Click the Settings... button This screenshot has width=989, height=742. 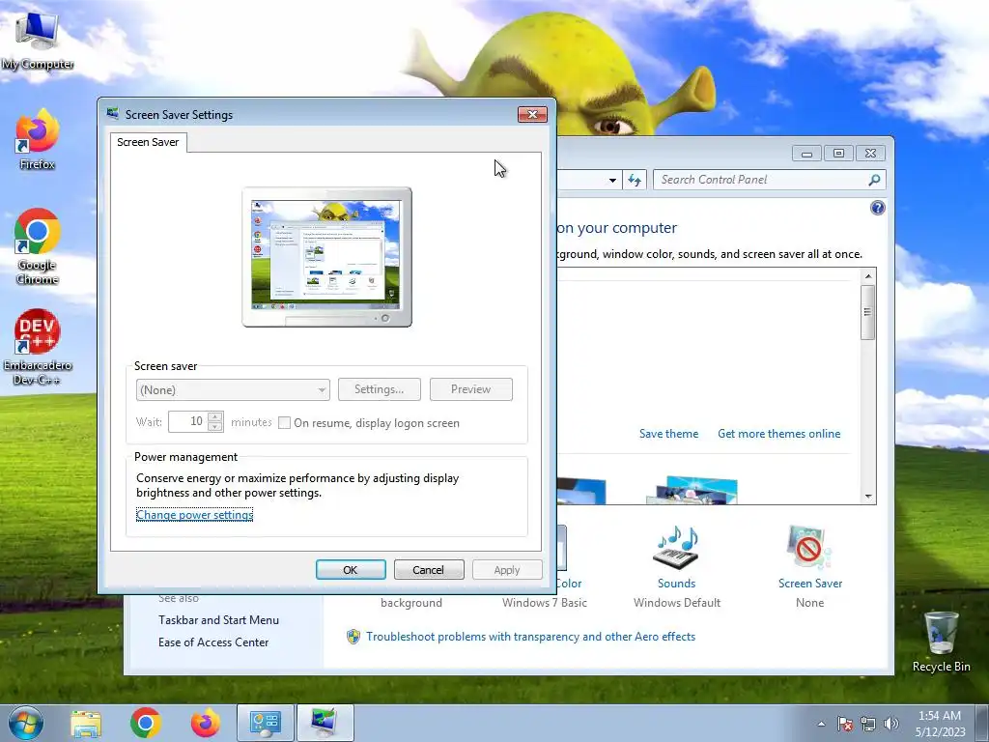pos(379,389)
